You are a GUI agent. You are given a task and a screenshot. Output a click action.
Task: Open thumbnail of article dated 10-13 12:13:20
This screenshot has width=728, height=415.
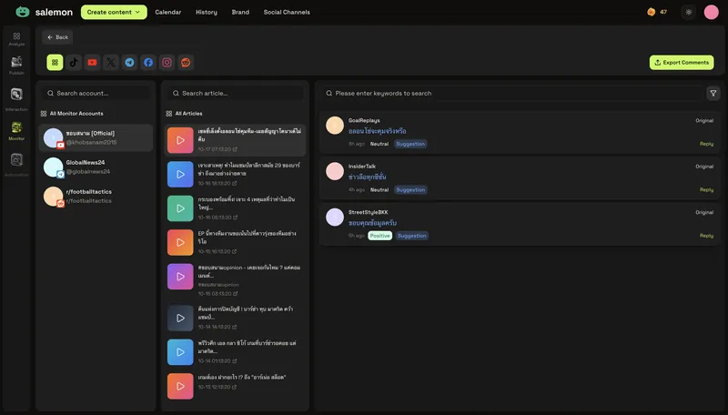180,386
